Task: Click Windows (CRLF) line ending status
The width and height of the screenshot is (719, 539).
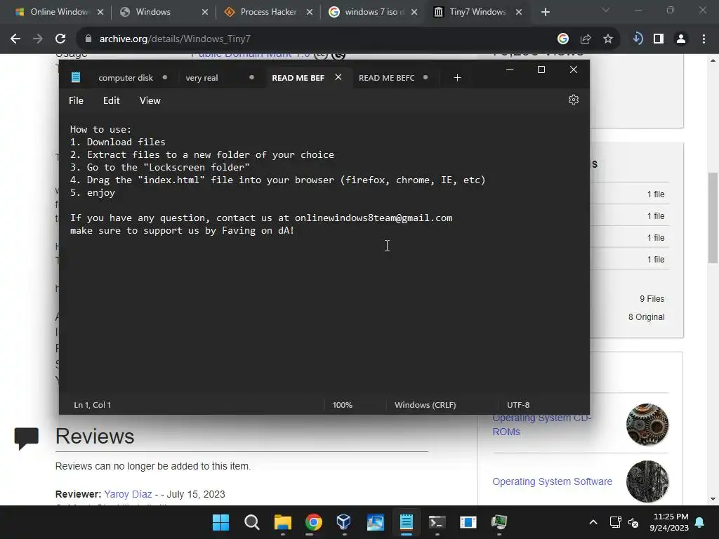Action: pos(425,405)
